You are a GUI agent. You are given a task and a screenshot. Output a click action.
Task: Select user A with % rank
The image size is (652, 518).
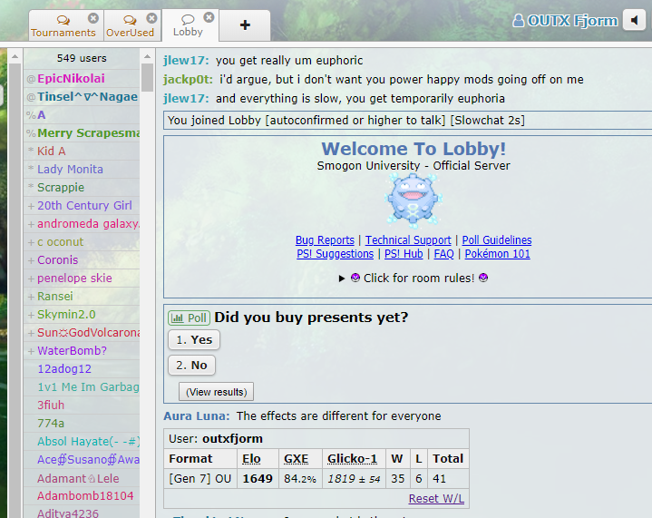(x=82, y=115)
